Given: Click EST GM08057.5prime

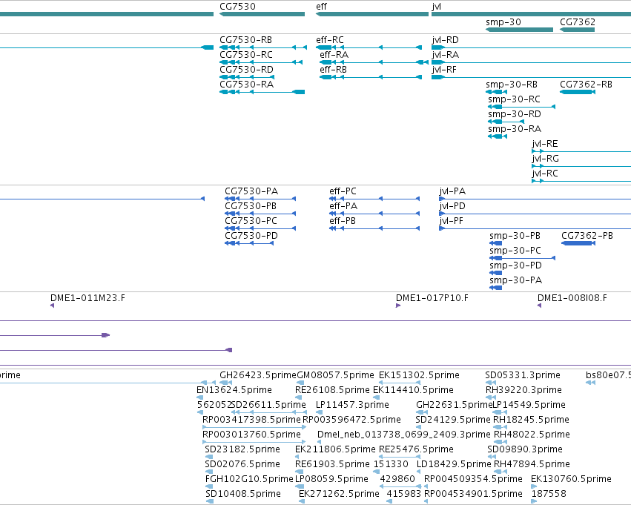Looking at the screenshot, I should pyautogui.click(x=300, y=383).
